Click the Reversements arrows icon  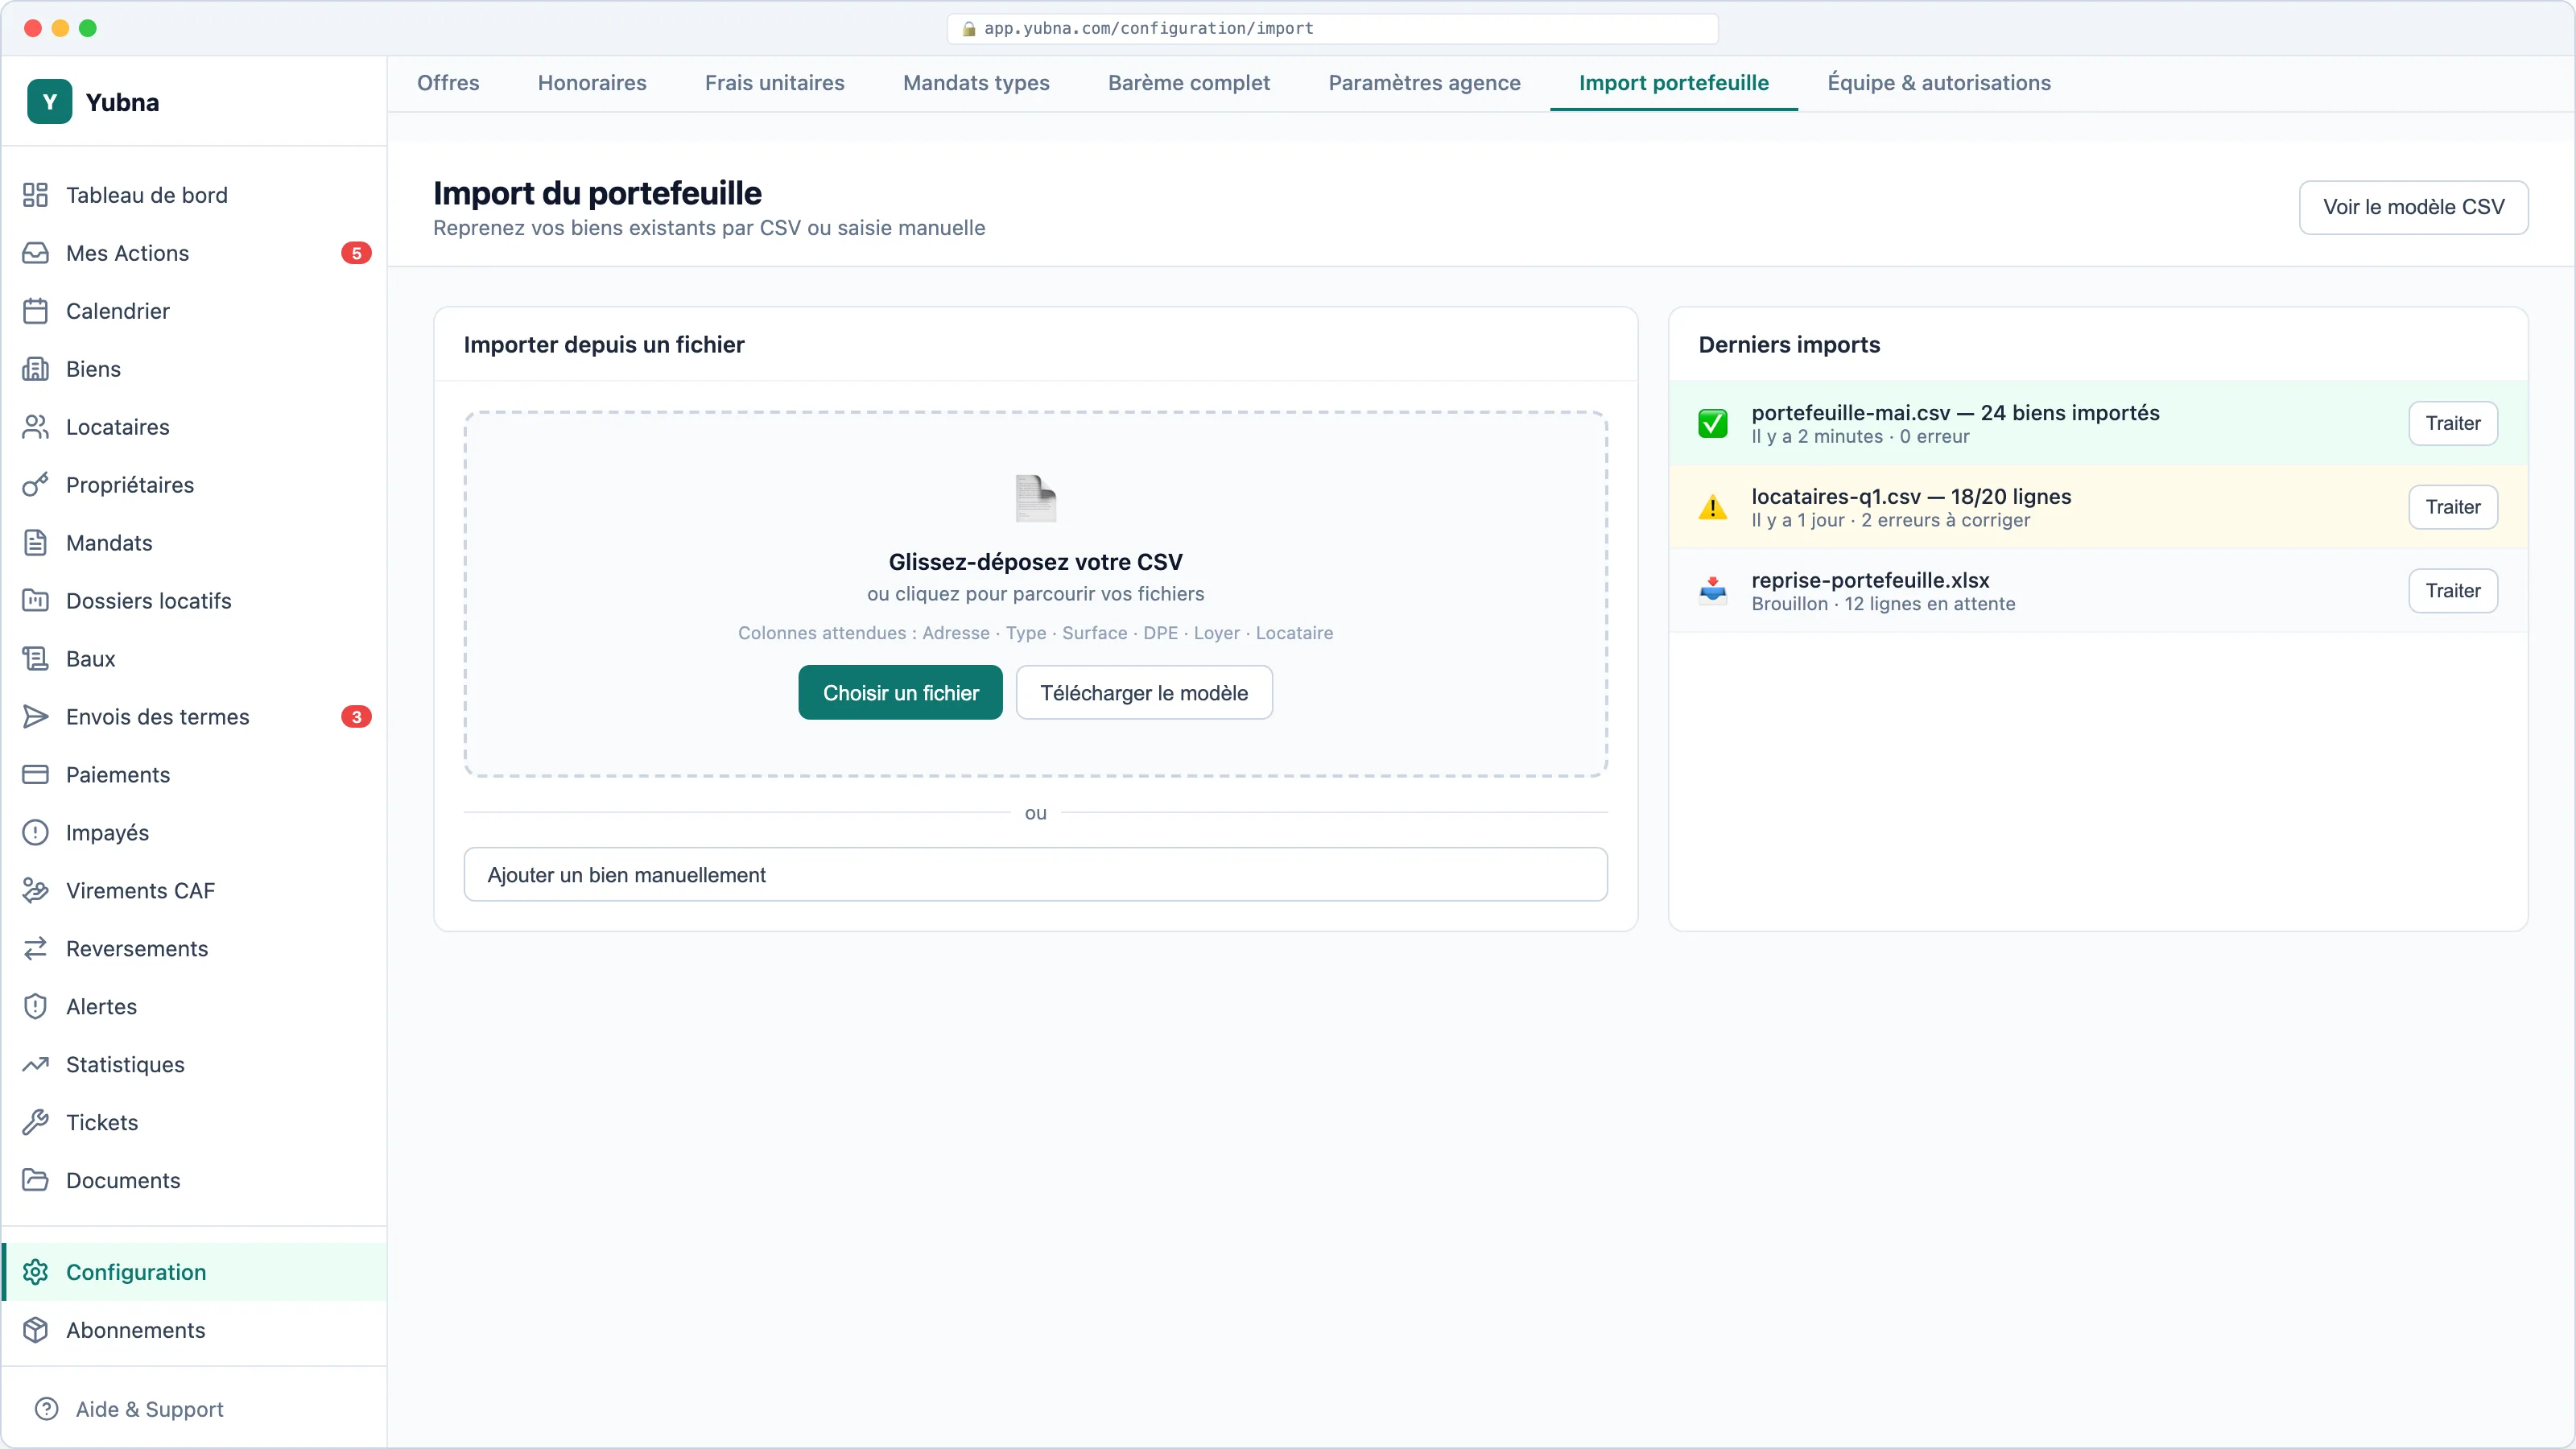coord(35,949)
